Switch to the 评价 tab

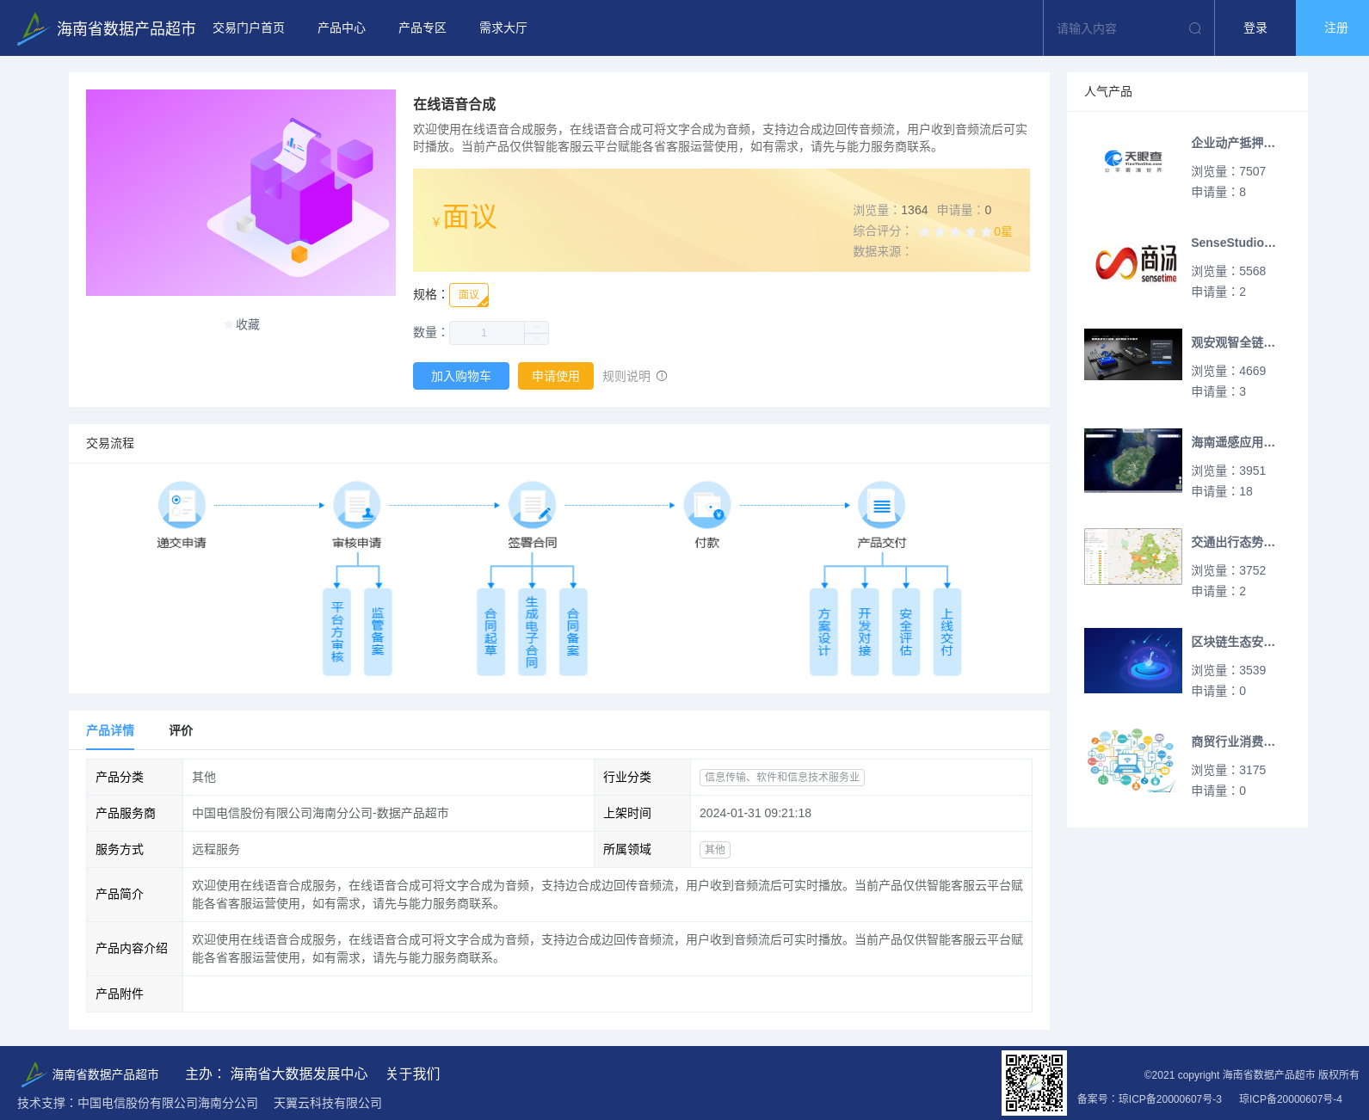click(181, 730)
